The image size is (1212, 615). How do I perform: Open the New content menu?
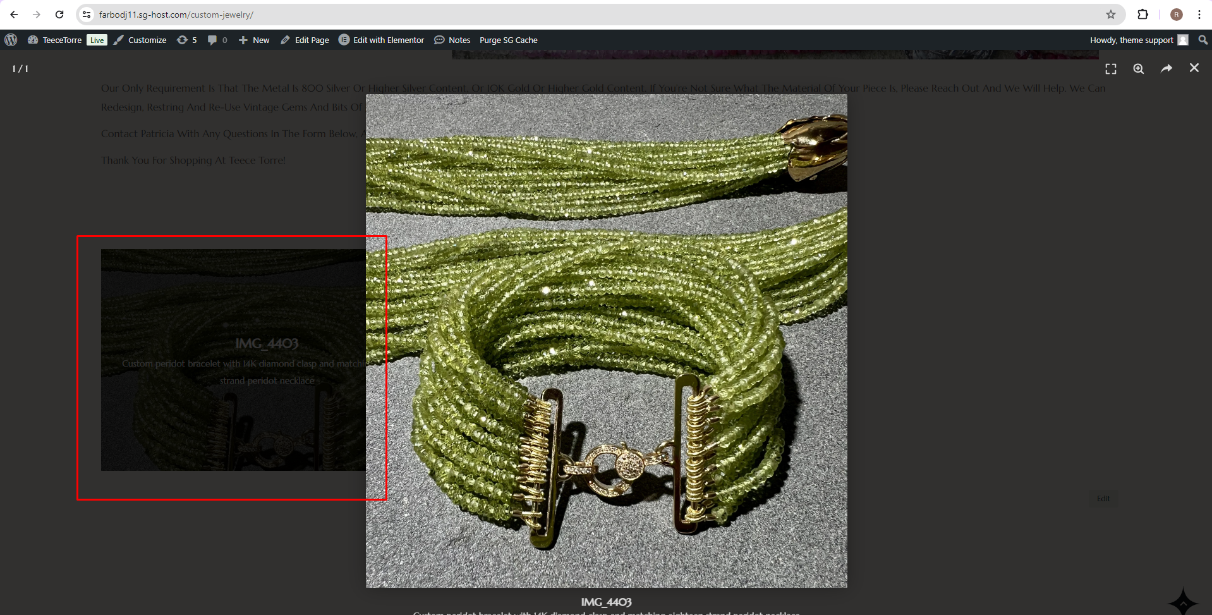click(254, 40)
